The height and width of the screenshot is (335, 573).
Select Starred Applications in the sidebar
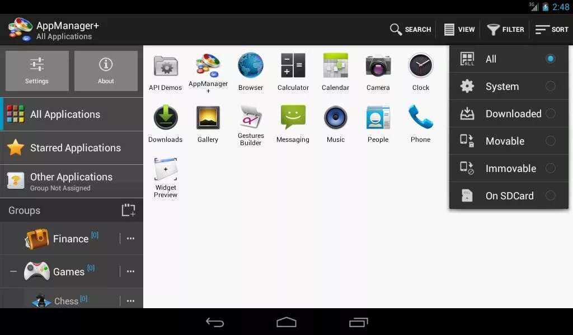pos(72,147)
